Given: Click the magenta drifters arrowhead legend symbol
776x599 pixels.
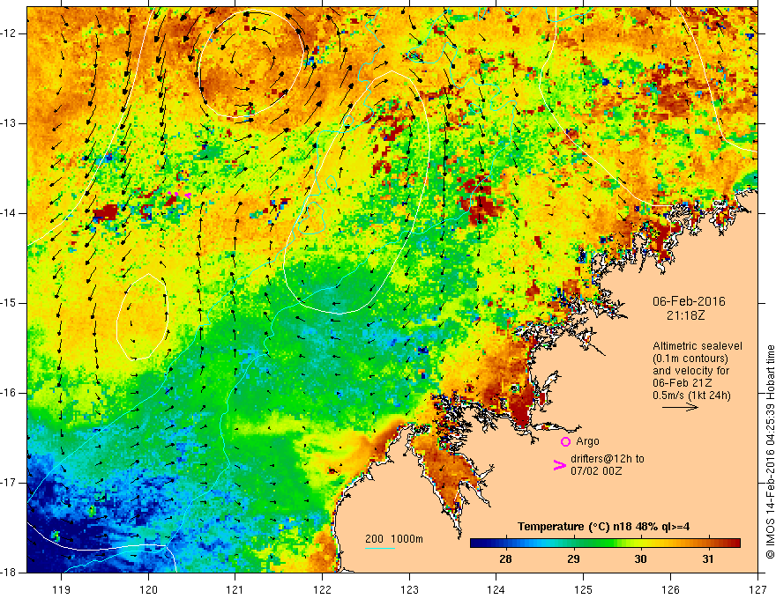Looking at the screenshot, I should click(x=559, y=464).
